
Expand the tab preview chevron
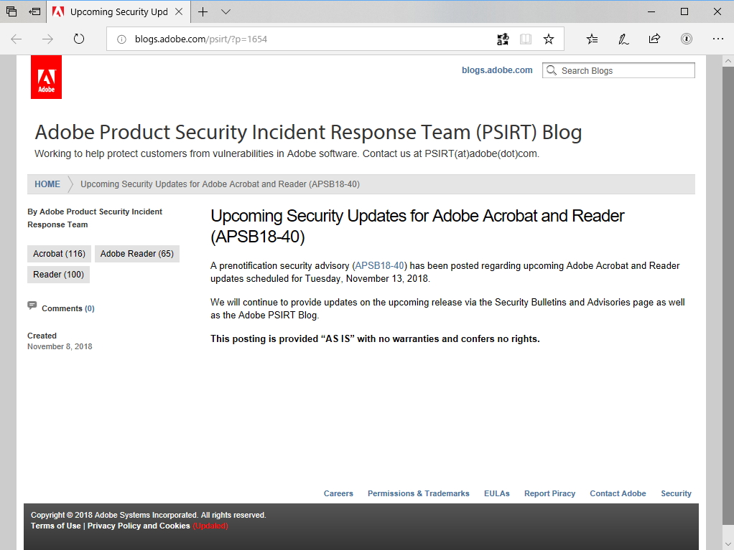(226, 12)
